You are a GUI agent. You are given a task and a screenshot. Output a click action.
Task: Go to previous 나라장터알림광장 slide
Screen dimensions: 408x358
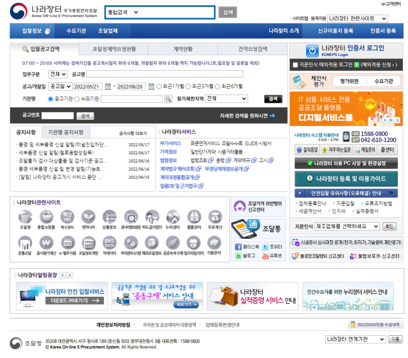click(x=62, y=275)
